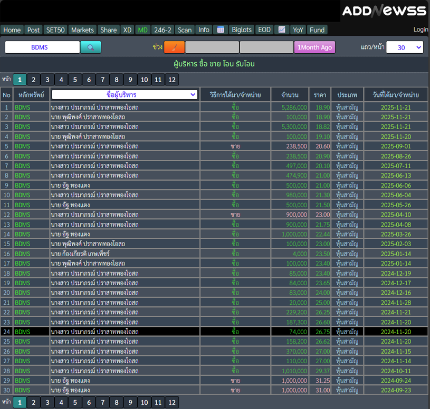
Task: Select page 5 in bottom pagination
Action: click(x=75, y=403)
